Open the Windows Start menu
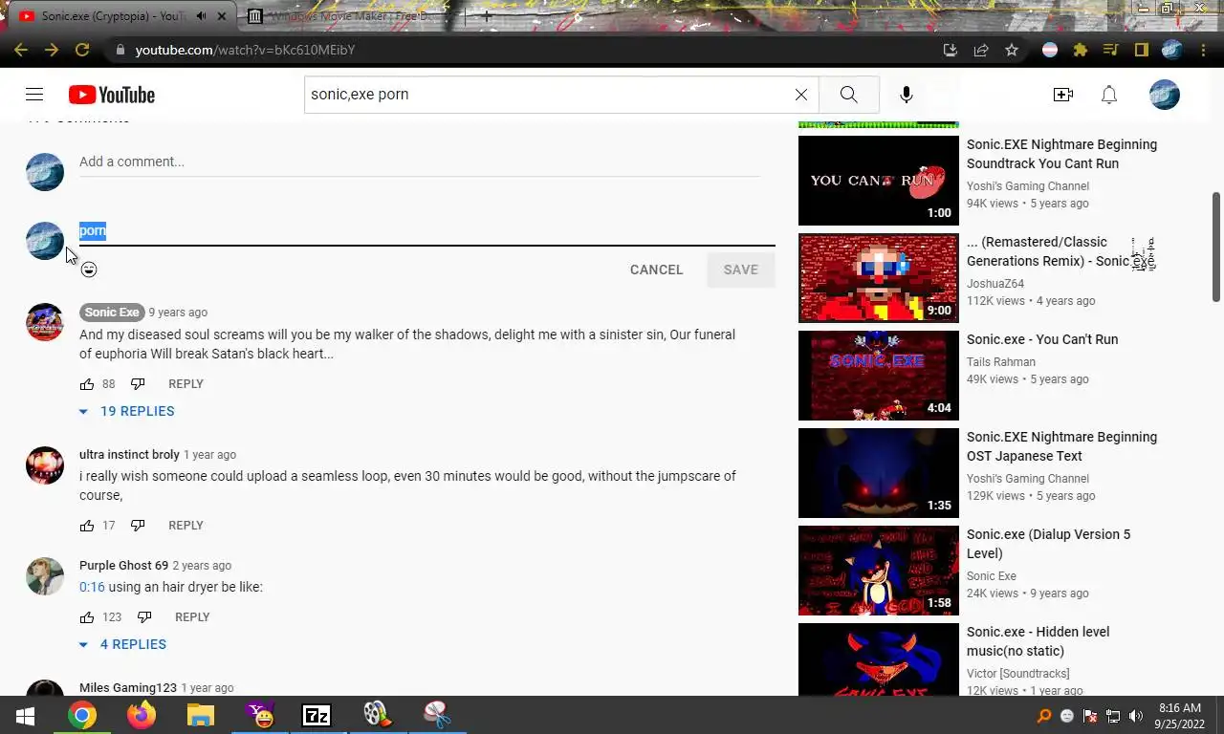The width and height of the screenshot is (1224, 734). [x=25, y=715]
